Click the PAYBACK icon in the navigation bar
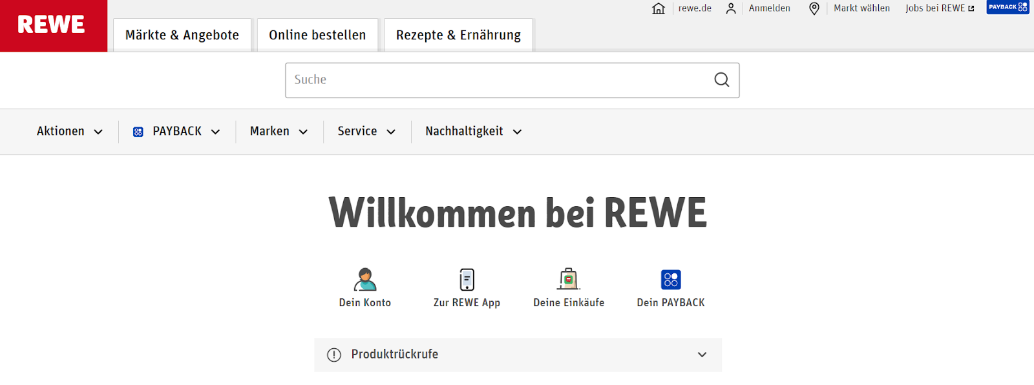The image size is (1034, 385). 138,132
